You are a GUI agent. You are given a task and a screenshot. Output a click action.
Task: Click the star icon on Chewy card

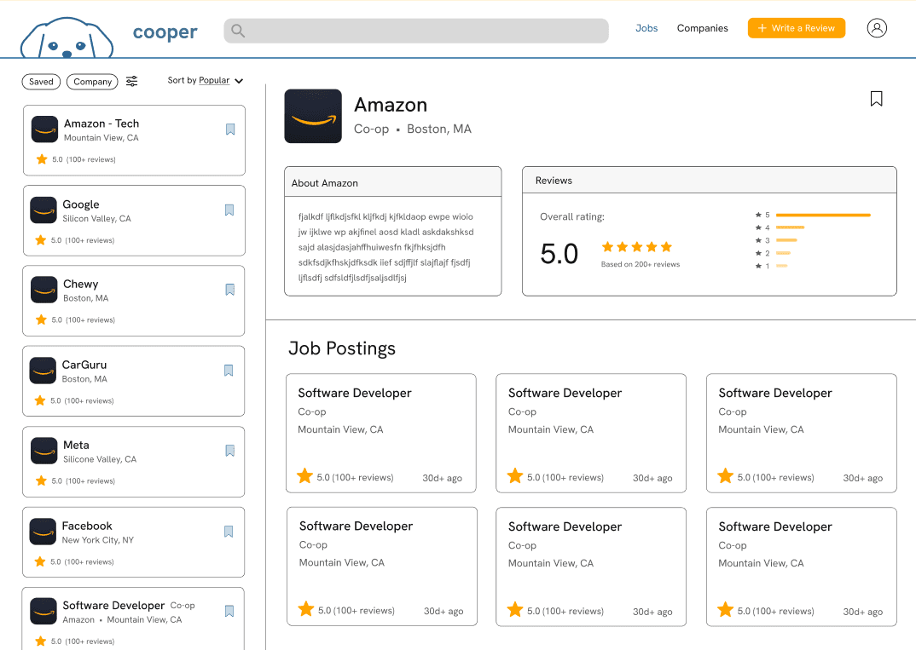(41, 319)
